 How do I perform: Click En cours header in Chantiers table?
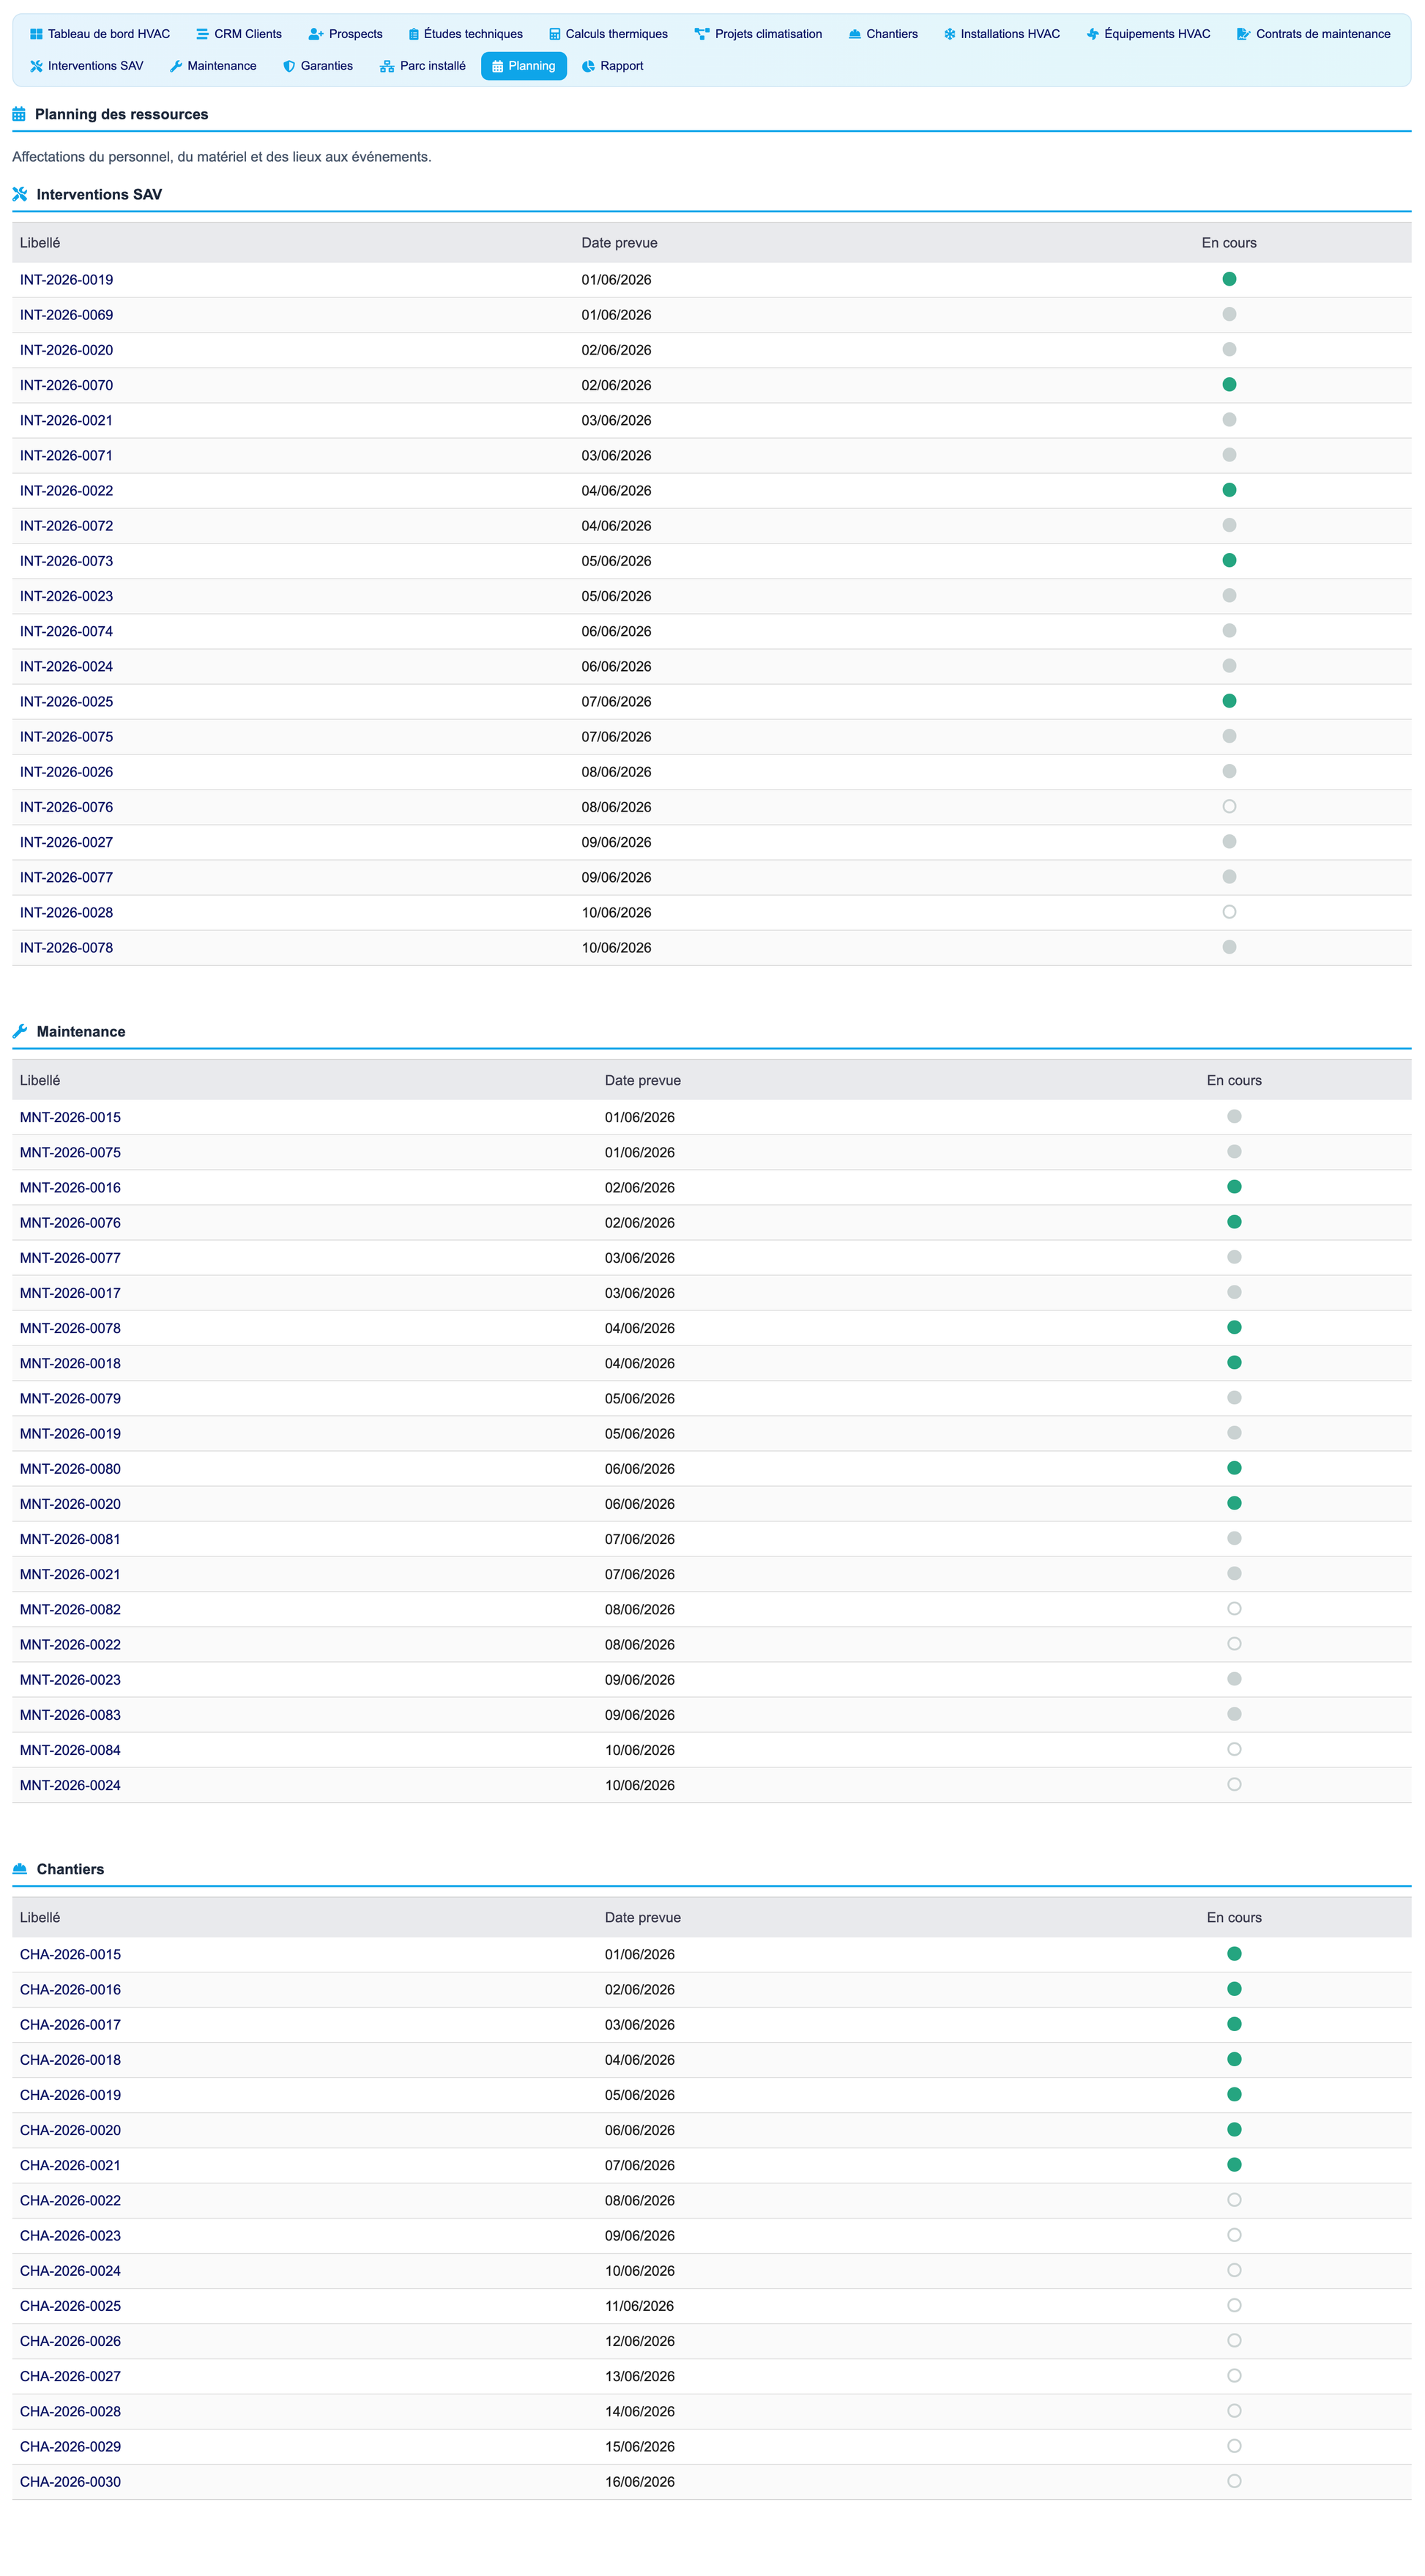(1234, 1917)
